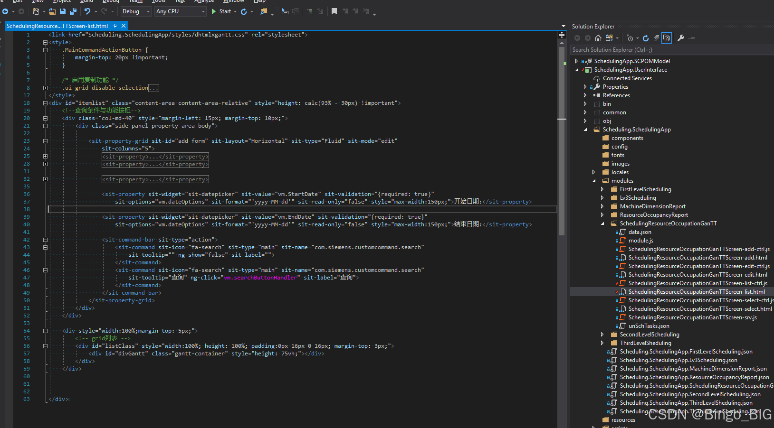Select the MachineDimensionReport folder
Image resolution: width=774 pixels, height=428 pixels.
click(652, 206)
